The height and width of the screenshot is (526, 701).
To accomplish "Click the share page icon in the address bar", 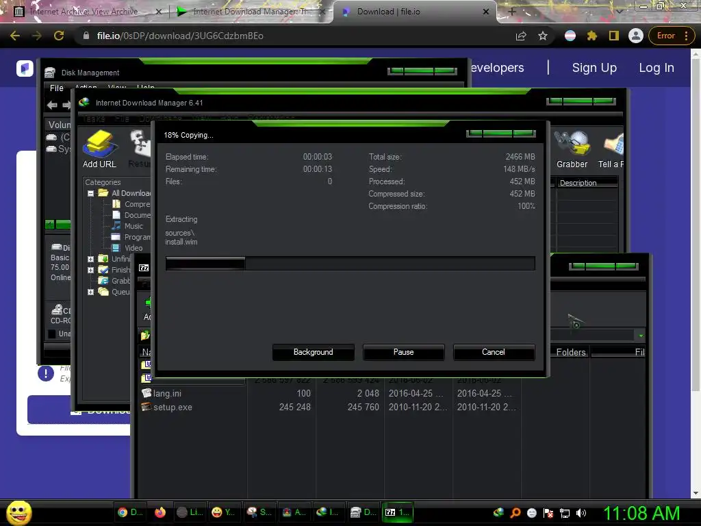I will (x=521, y=36).
